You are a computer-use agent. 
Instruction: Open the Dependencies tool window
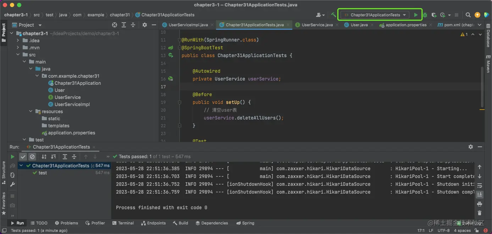point(212,223)
